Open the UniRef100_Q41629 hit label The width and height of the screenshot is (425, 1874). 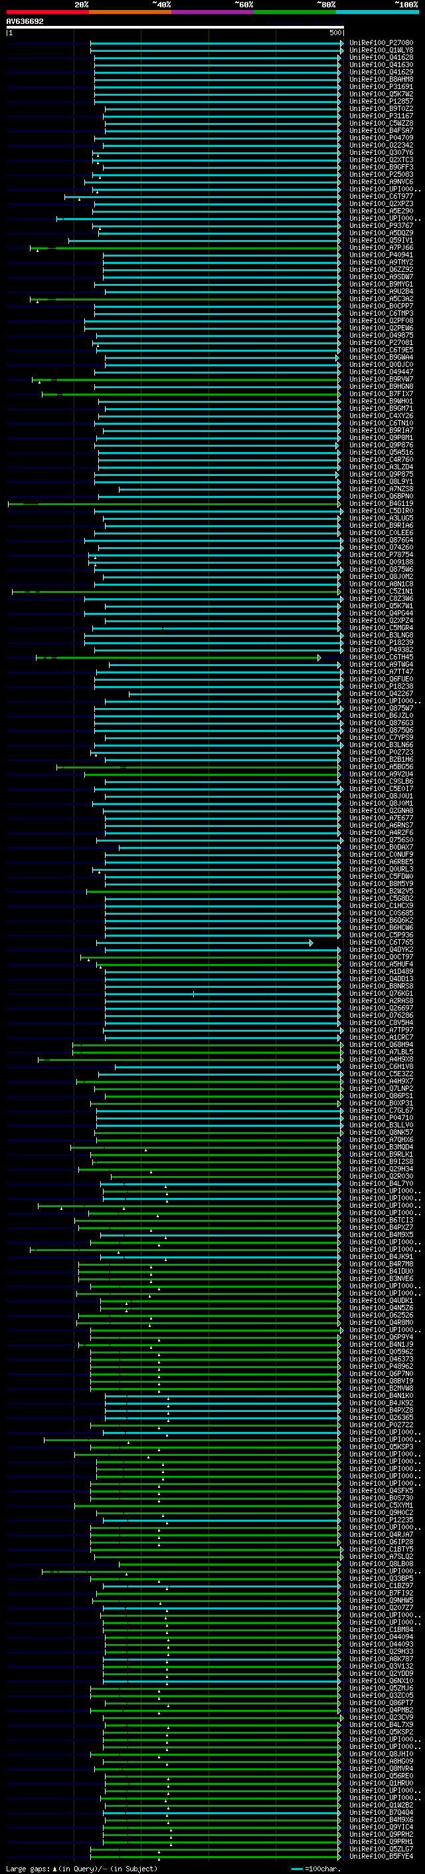click(381, 72)
